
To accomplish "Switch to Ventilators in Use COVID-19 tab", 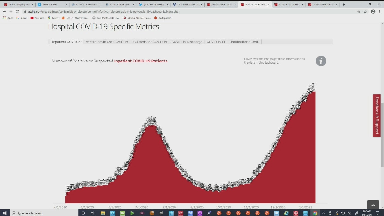I will [107, 42].
